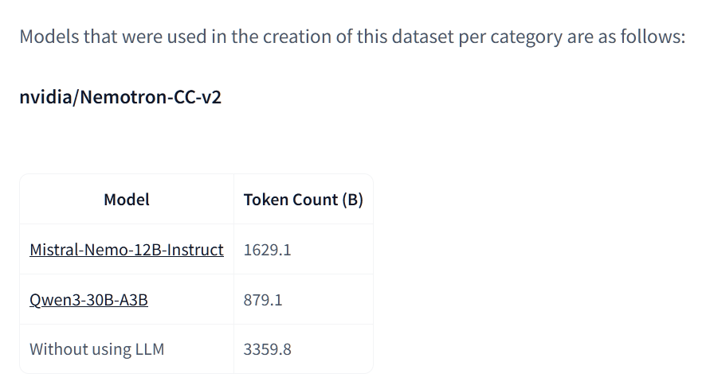The image size is (706, 389).
Task: Click the (B) unit in the header
Action: coord(352,200)
